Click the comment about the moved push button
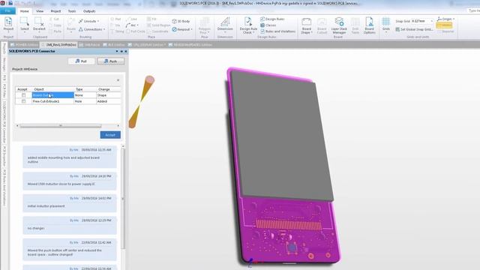This screenshot has height=270, width=480. pos(70,250)
